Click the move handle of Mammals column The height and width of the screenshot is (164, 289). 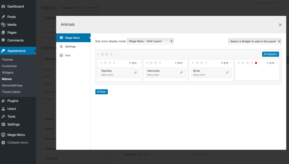(x=147, y=63)
